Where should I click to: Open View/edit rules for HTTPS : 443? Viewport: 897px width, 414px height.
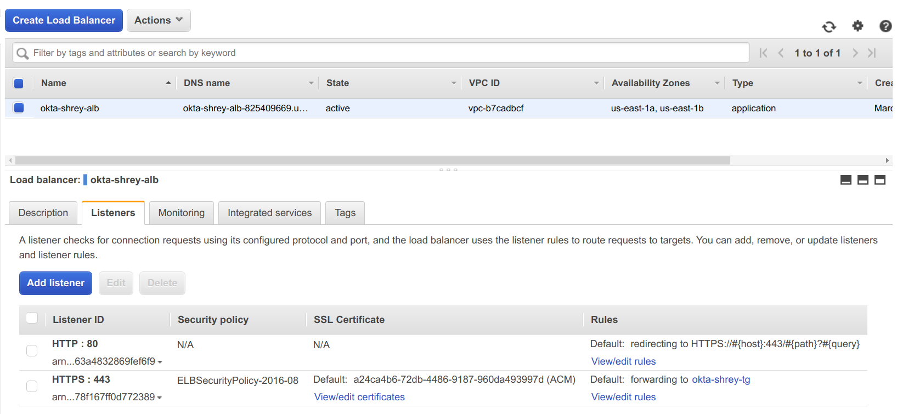tap(623, 397)
